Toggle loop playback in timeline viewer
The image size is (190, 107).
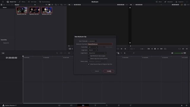pyautogui.click(x=165, y=49)
